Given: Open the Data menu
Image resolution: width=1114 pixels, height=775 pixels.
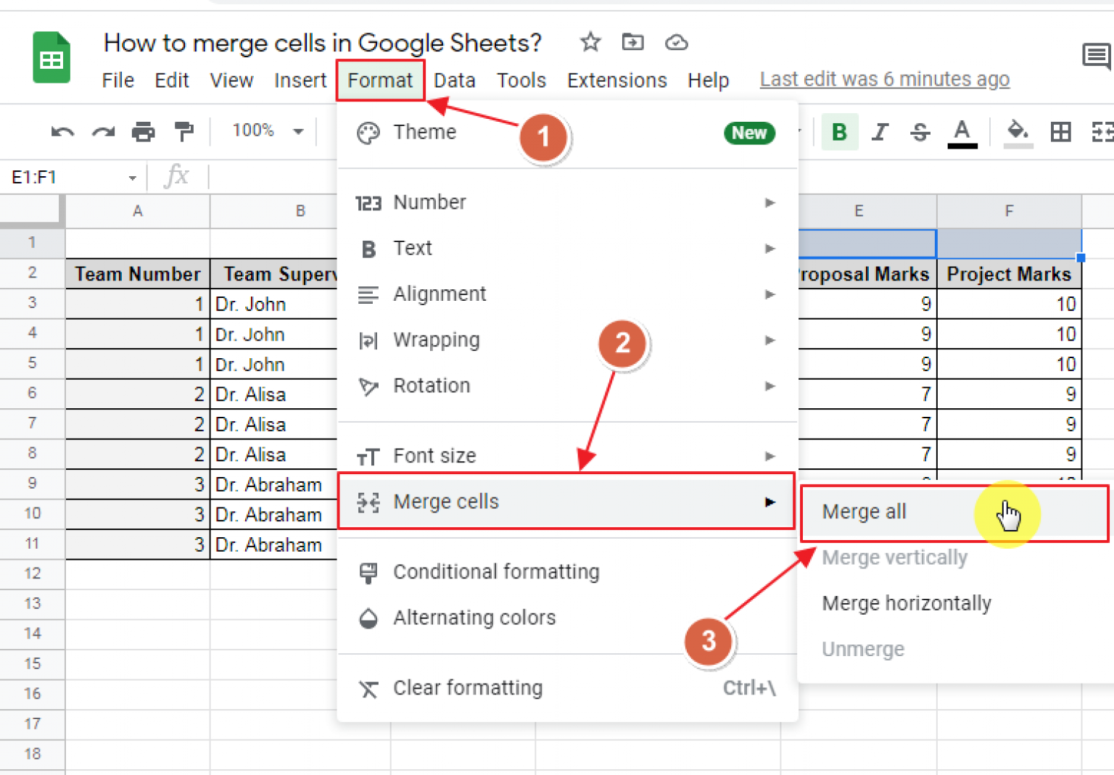Looking at the screenshot, I should coord(455,80).
